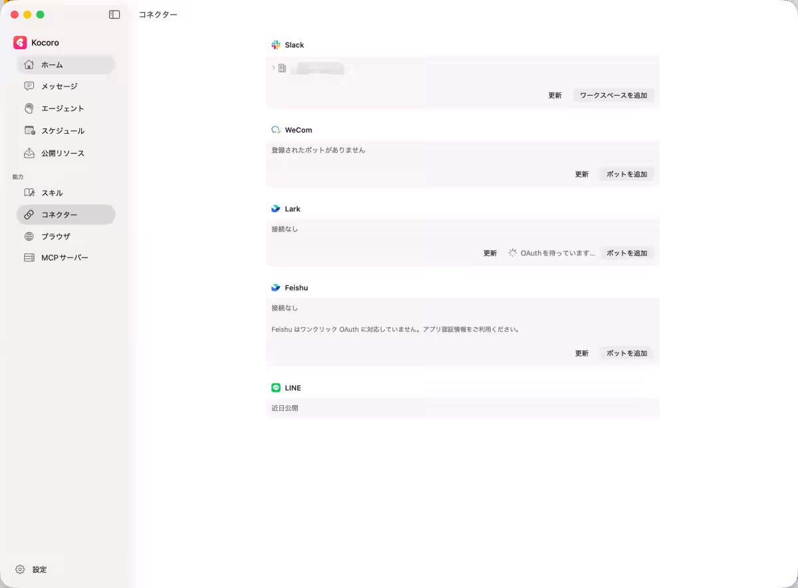This screenshot has height=588, width=798.
Task: Click the settings gear icon
Action: pyautogui.click(x=20, y=569)
